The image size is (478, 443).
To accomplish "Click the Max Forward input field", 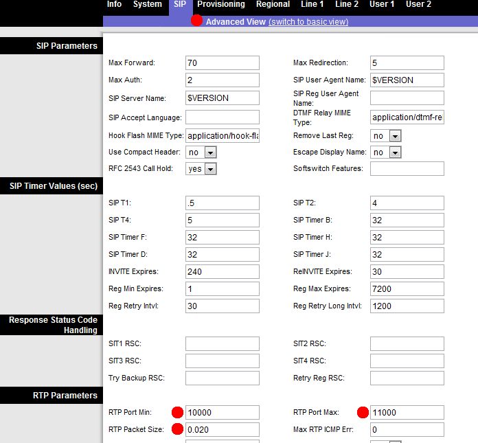I will (x=223, y=63).
